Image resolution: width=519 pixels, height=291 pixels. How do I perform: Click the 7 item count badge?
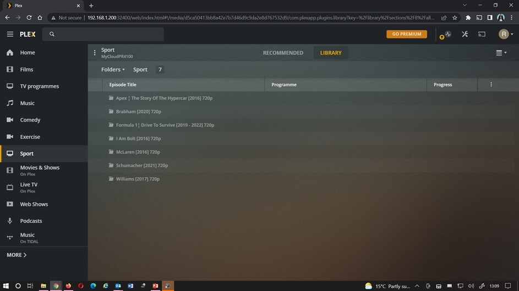(160, 69)
